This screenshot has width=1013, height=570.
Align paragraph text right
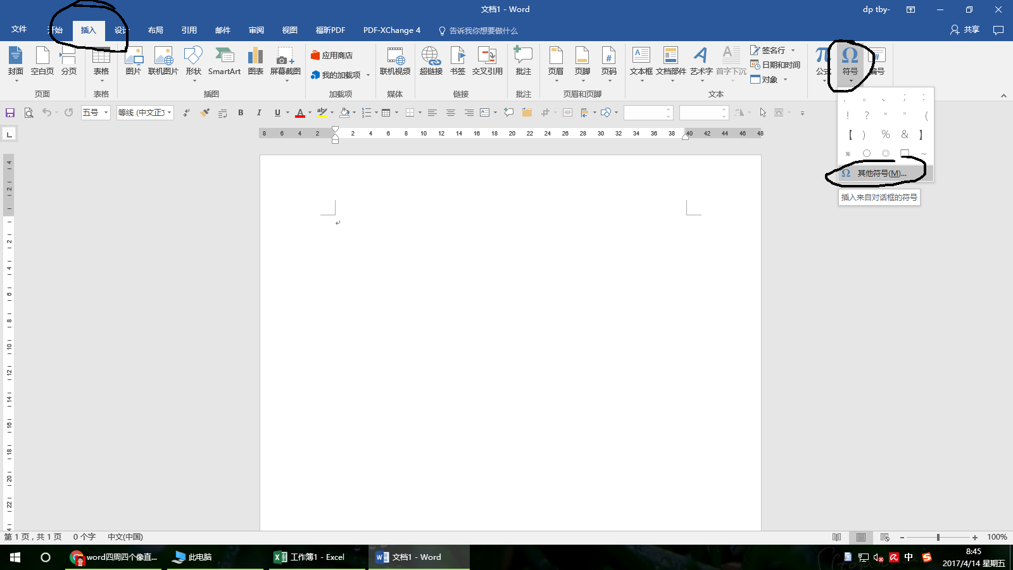(469, 113)
